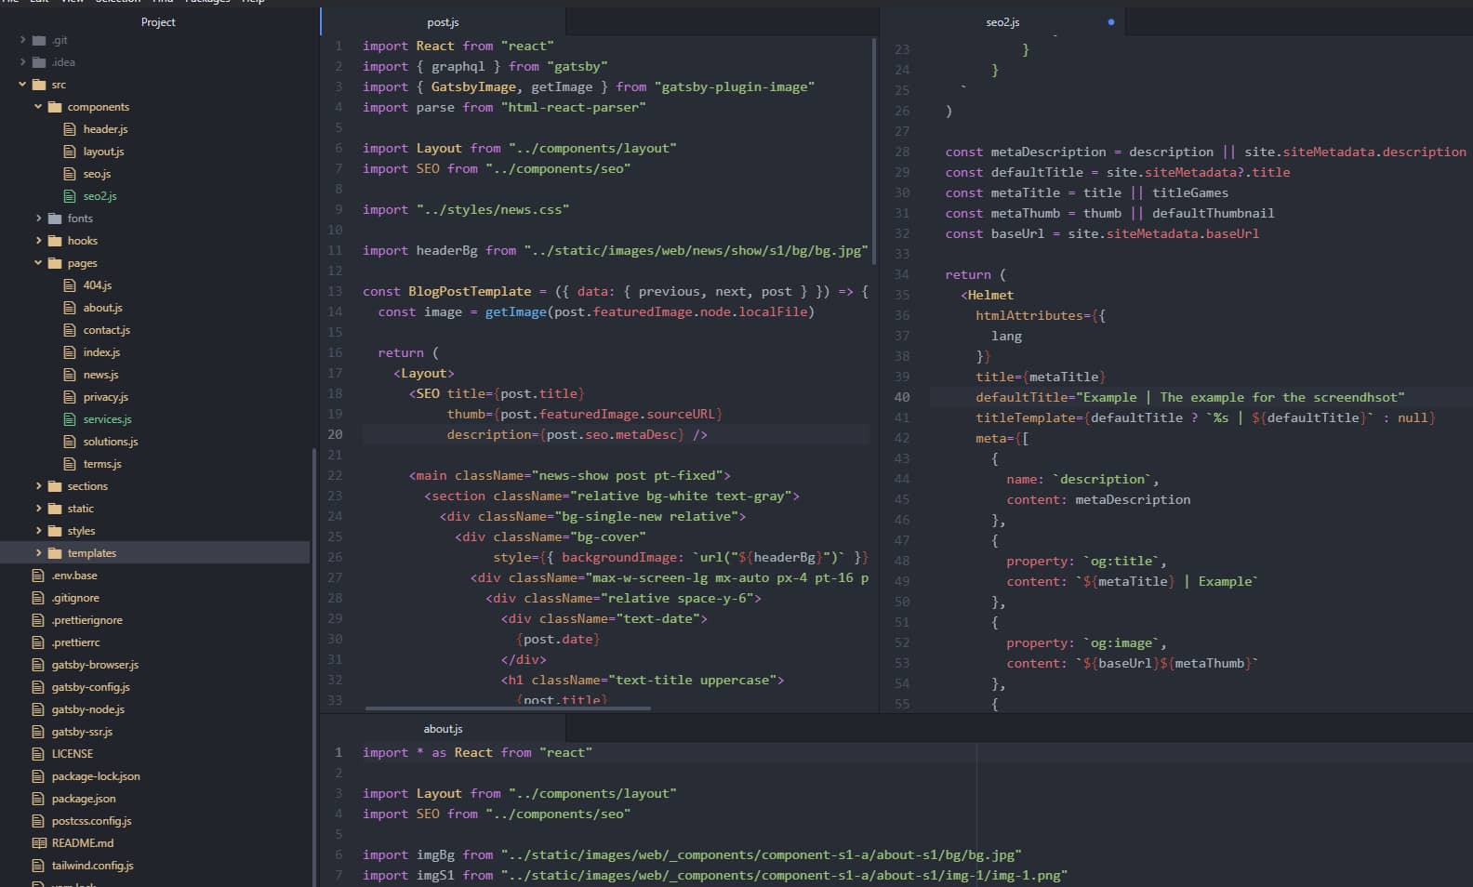This screenshot has height=887, width=1473.
Task: Click the components folder icon
Action: click(55, 107)
